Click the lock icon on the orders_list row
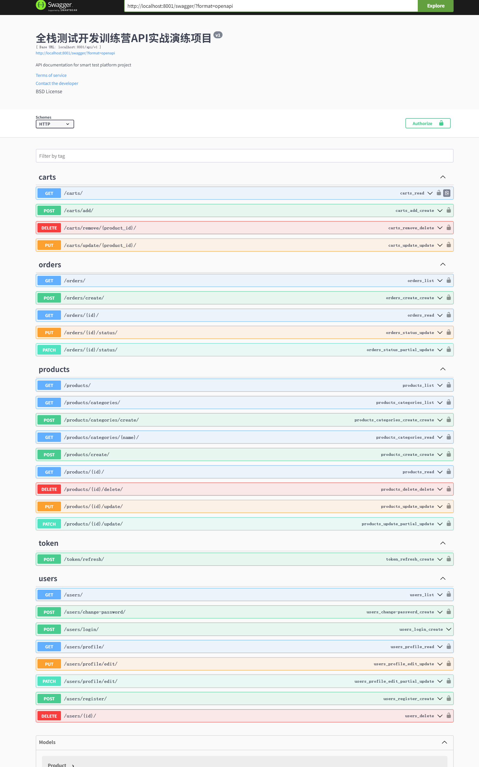 click(x=449, y=280)
